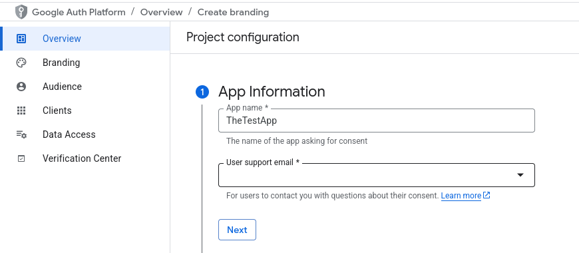Viewport: 579px width, 253px height.
Task: Focus the App name text field
Action: tap(377, 121)
